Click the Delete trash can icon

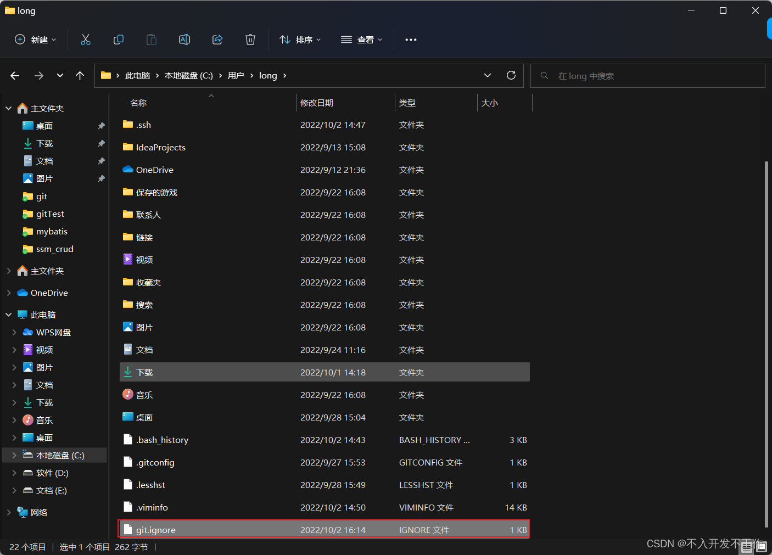click(250, 40)
